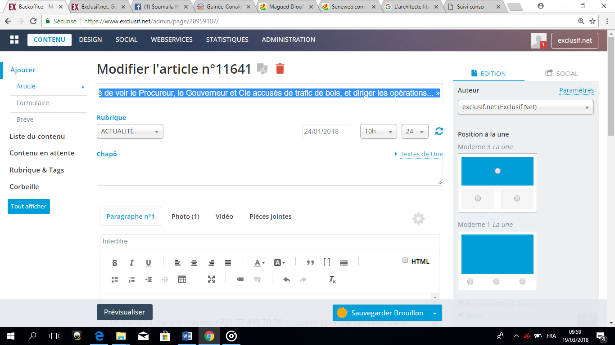Open the Paramètres link
The image size is (615, 345).
576,90
